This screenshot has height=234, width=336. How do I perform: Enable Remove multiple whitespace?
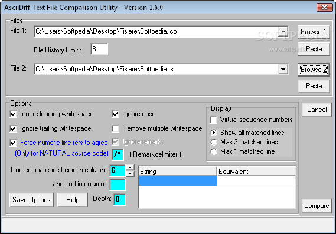[115, 128]
